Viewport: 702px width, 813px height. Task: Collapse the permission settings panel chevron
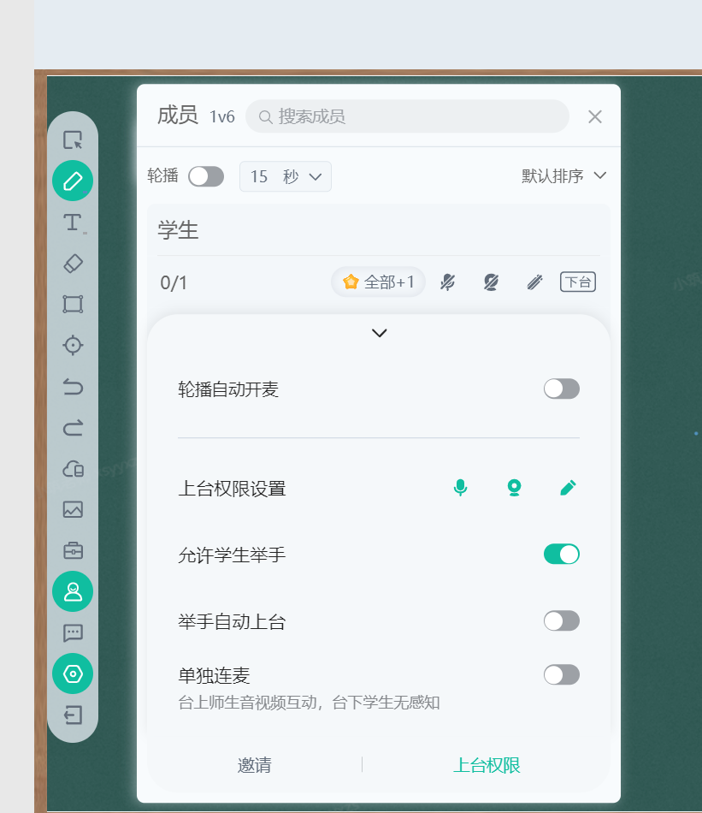(x=380, y=333)
